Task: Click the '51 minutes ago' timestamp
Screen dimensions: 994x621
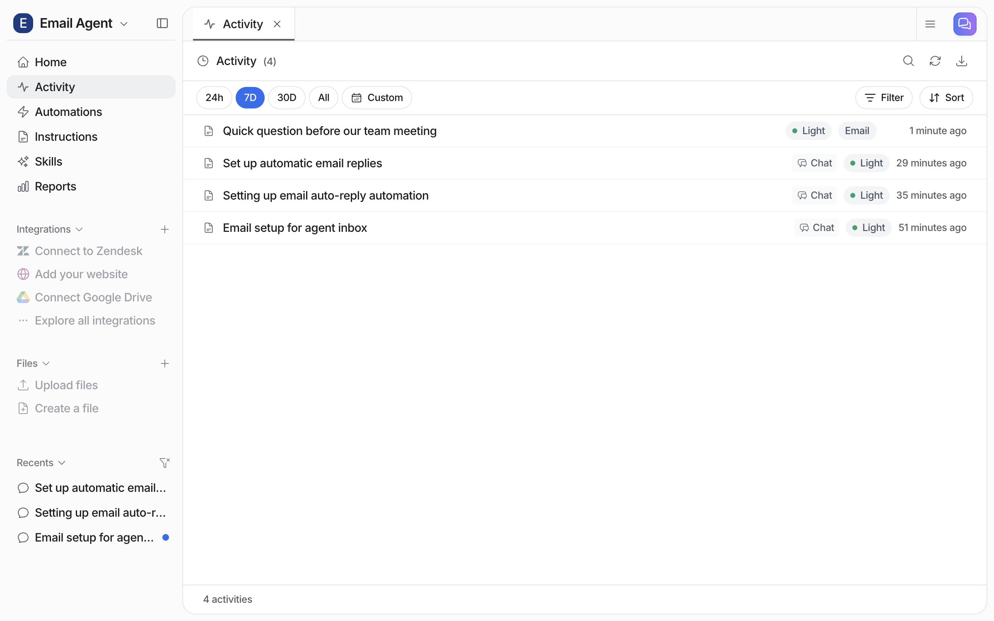Action: [x=932, y=228]
